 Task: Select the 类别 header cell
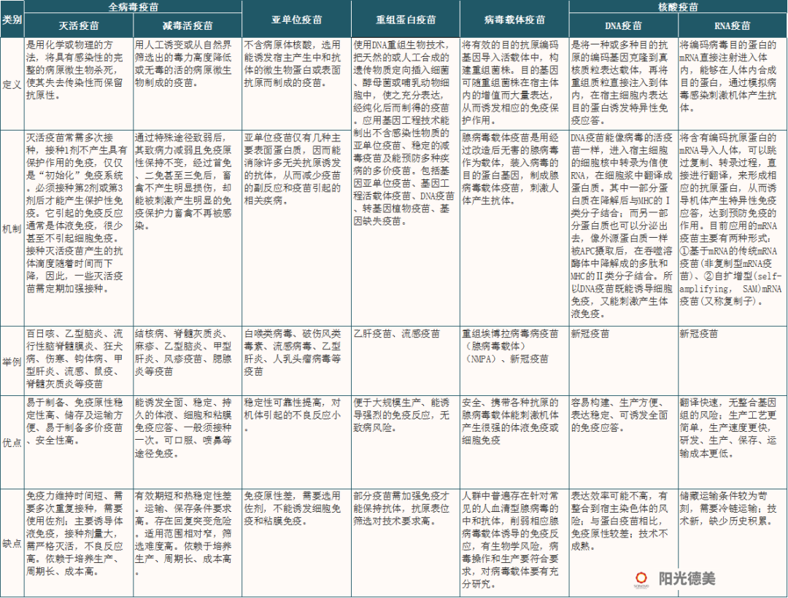coord(12,20)
